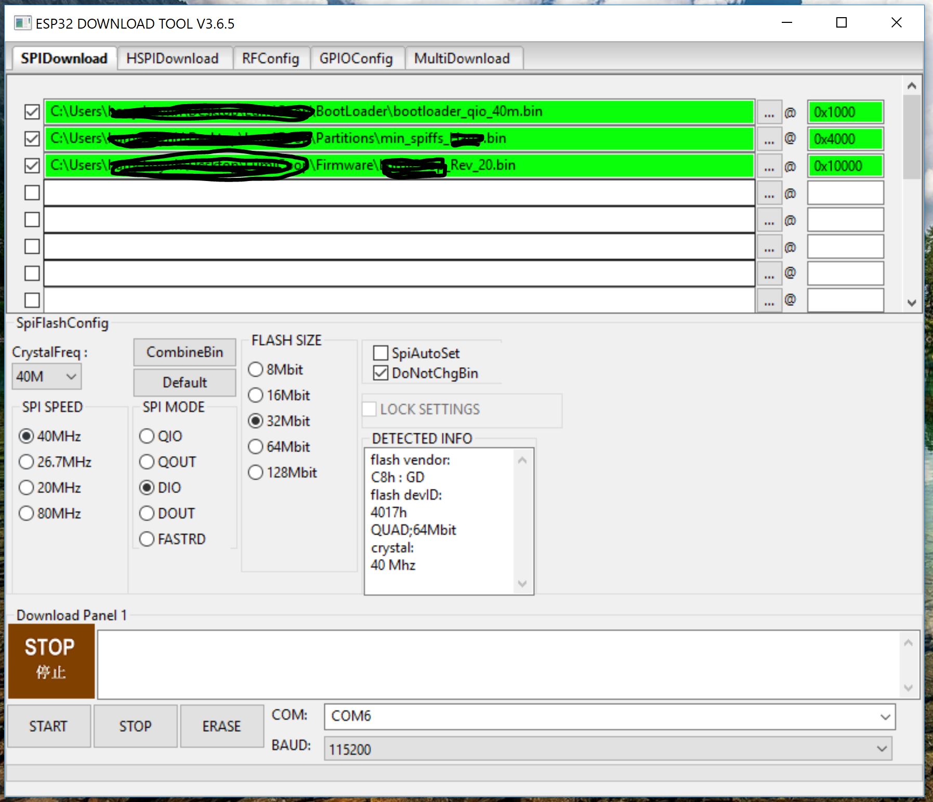Enable the seventh file row checkbox

pos(32,273)
